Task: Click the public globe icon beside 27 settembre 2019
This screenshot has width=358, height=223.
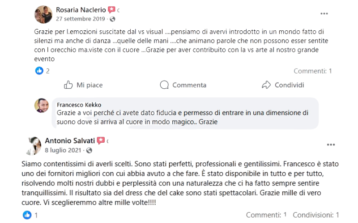Action: coord(112,19)
